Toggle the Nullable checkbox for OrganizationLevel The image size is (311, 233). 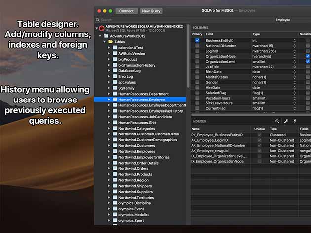(x=308, y=62)
